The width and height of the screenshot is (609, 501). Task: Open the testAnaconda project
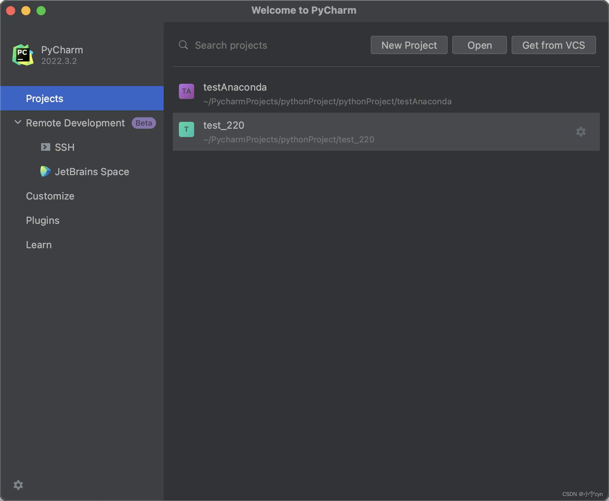(x=386, y=94)
